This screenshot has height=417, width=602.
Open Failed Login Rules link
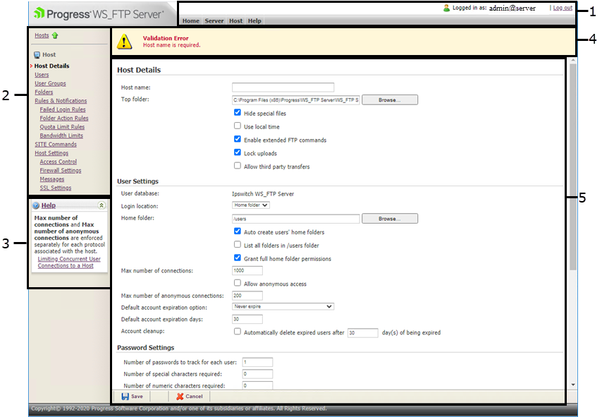click(x=63, y=109)
